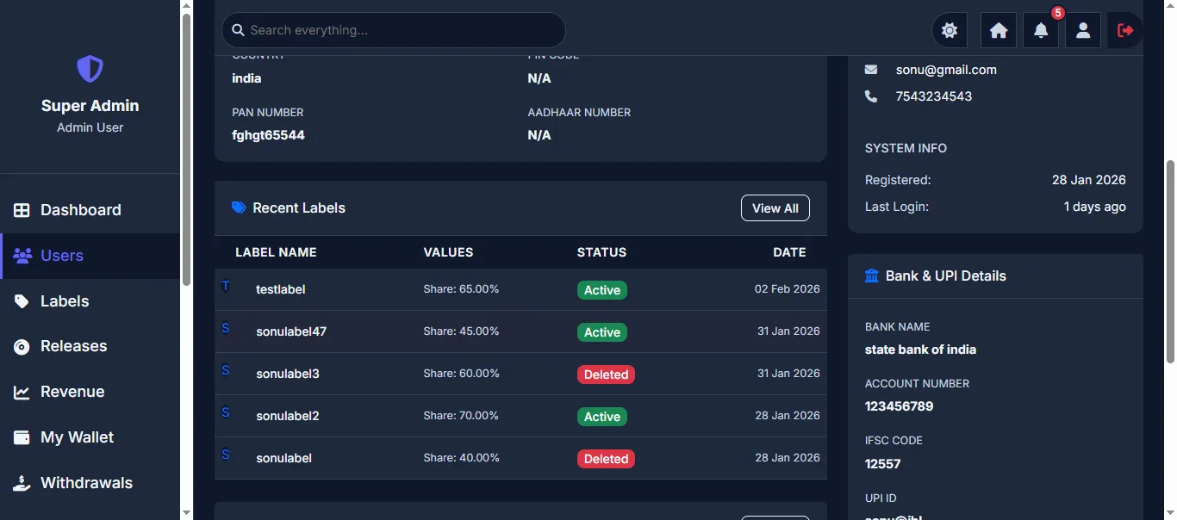Viewport: 1177px width, 520px height.
Task: Click the Deleted badge in the Share 40.00% row
Action: tap(606, 459)
